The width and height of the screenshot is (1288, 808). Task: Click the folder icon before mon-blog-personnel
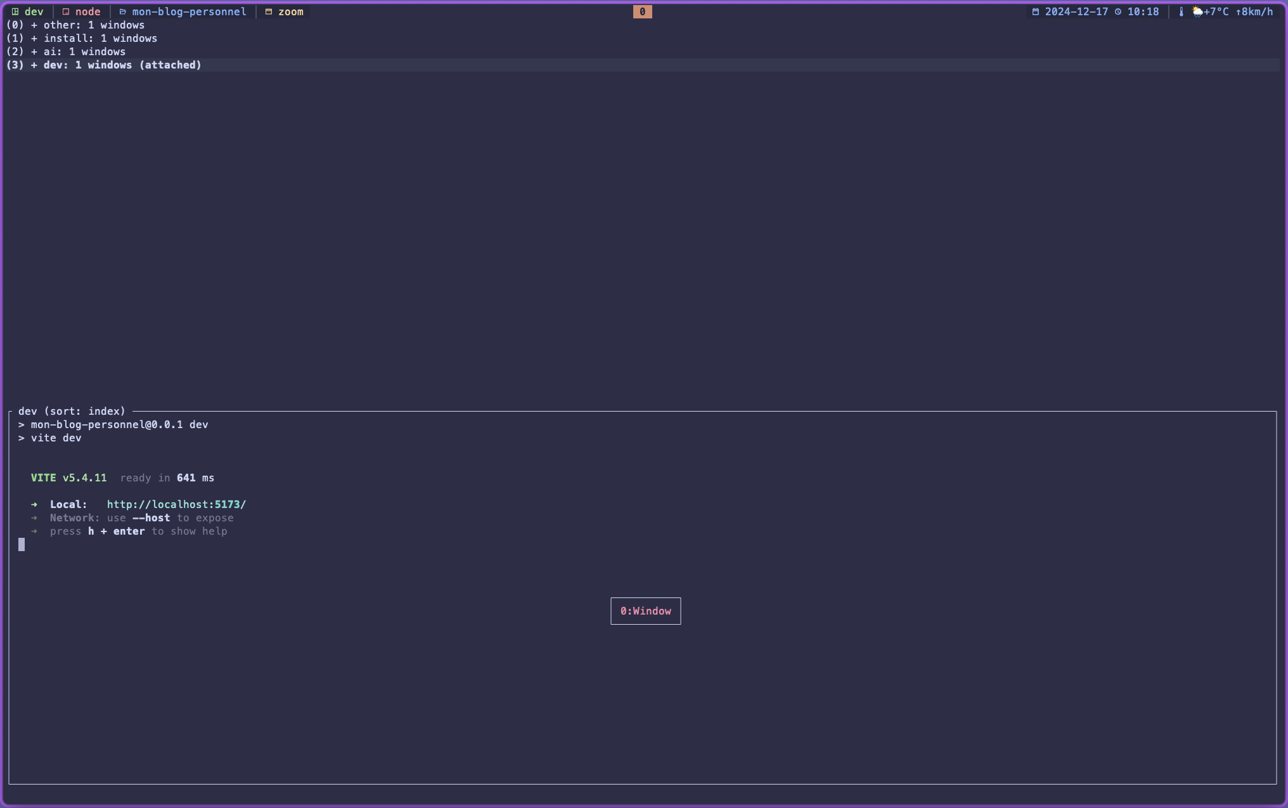[x=122, y=11]
